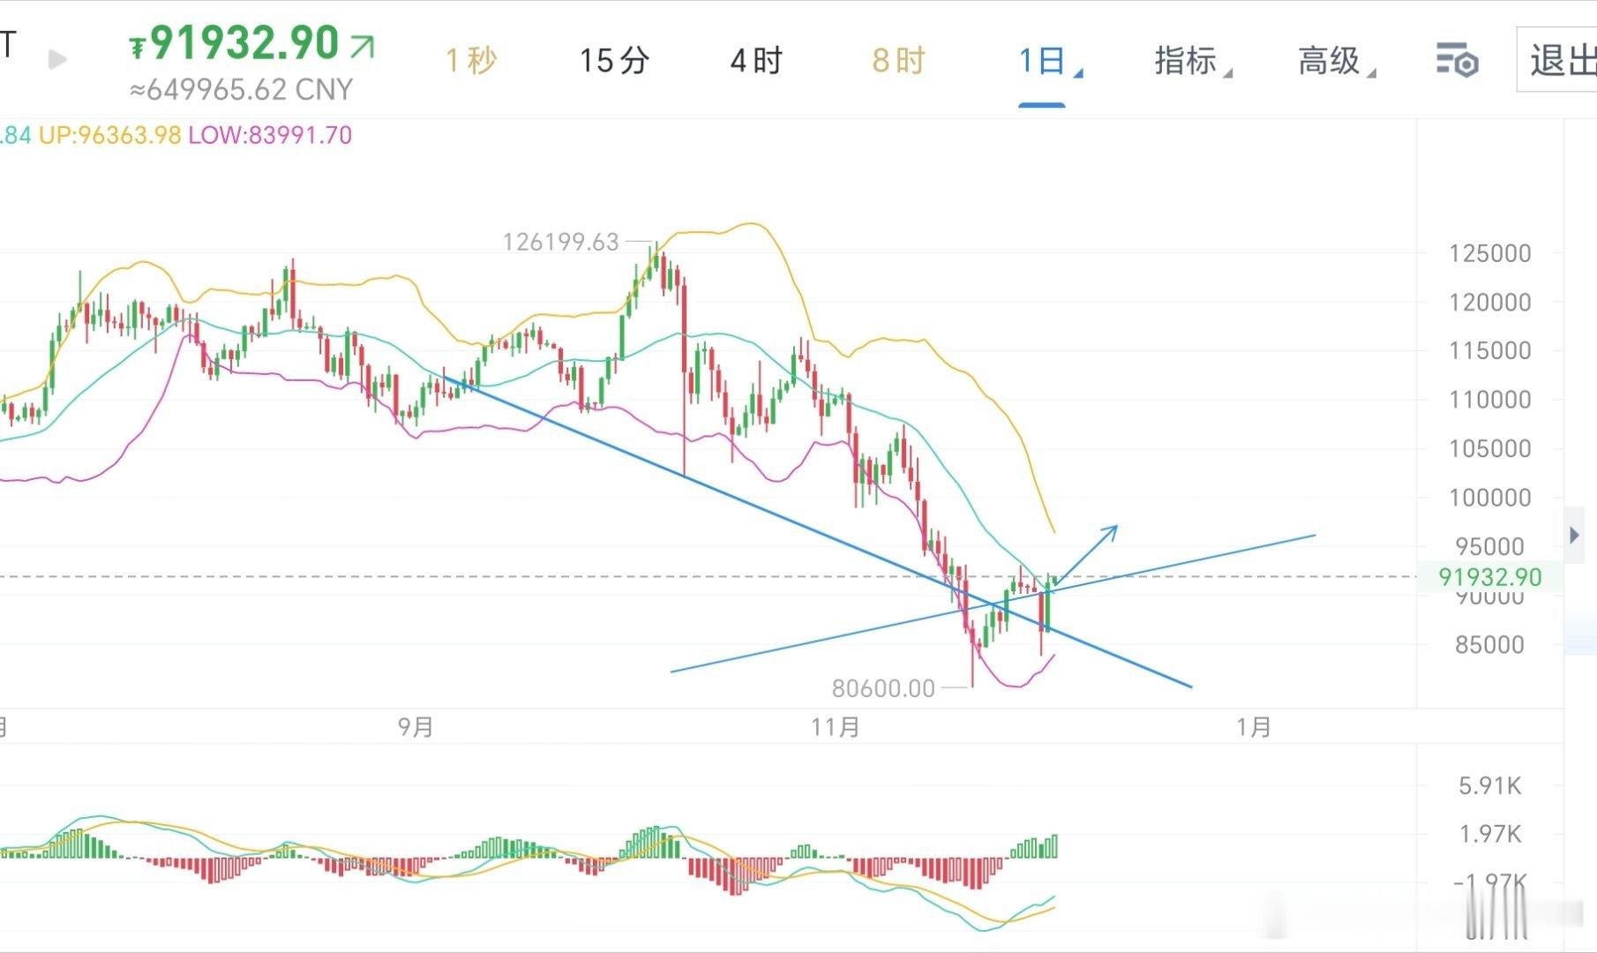The image size is (1597, 953).
Task: Click the 80600.00 low price marker
Action: tap(882, 688)
